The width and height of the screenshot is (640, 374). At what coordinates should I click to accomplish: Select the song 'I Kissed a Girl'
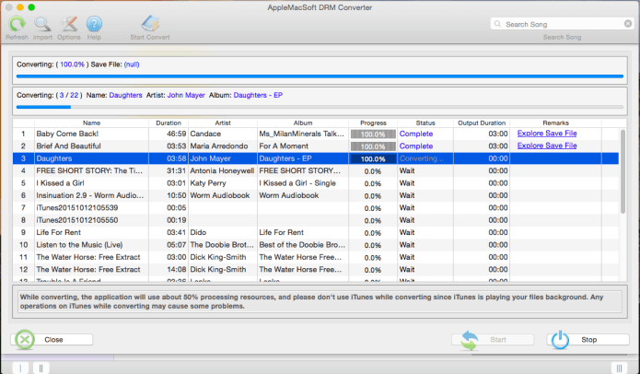click(x=60, y=183)
